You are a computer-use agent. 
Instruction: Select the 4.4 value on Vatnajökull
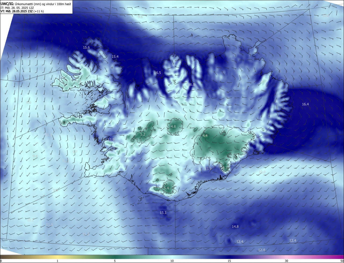205,136
